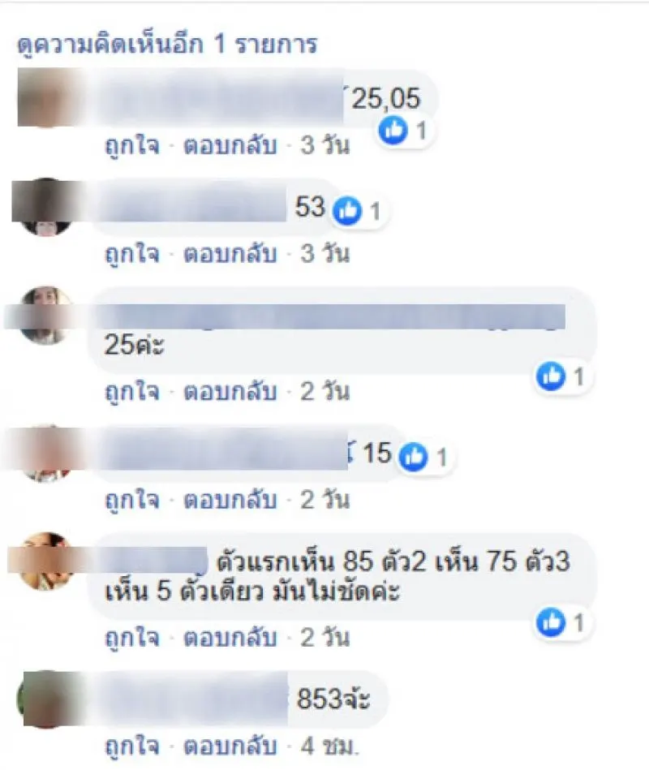Viewport: 649px width, 770px height.
Task: Reply (ตอบกลับ) to the comment saying 53
Action: (x=230, y=254)
